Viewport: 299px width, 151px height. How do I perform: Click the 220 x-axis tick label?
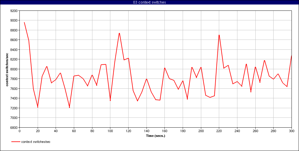pos(219,131)
